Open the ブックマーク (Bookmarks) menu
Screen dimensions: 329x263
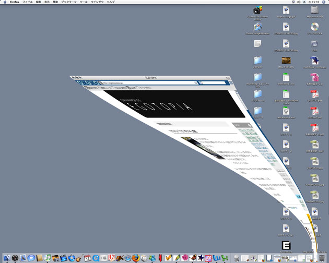pyautogui.click(x=68, y=2)
